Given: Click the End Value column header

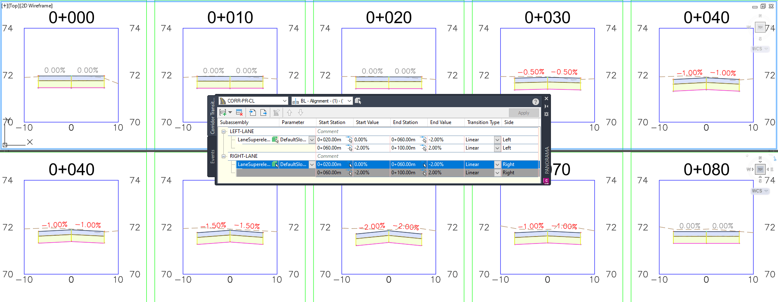Looking at the screenshot, I should (446, 122).
